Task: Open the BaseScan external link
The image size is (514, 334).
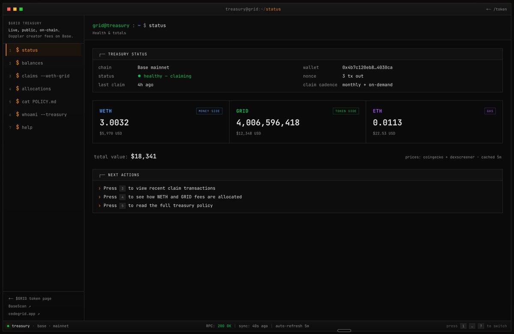Action: pos(20,306)
